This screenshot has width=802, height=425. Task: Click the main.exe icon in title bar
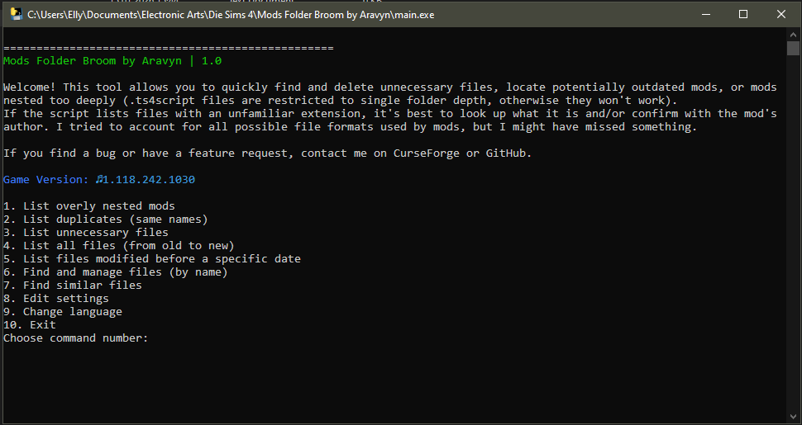click(16, 15)
